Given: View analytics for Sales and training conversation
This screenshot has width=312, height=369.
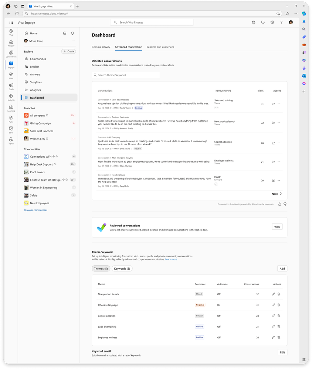Looking at the screenshot, I should point(274,104).
